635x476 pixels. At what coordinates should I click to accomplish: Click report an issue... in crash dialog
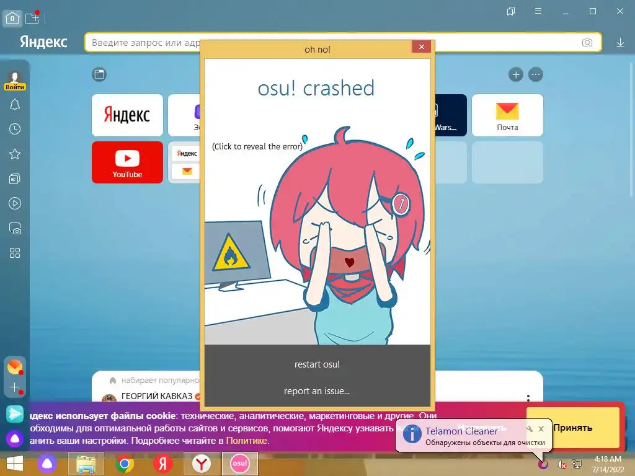[317, 391]
